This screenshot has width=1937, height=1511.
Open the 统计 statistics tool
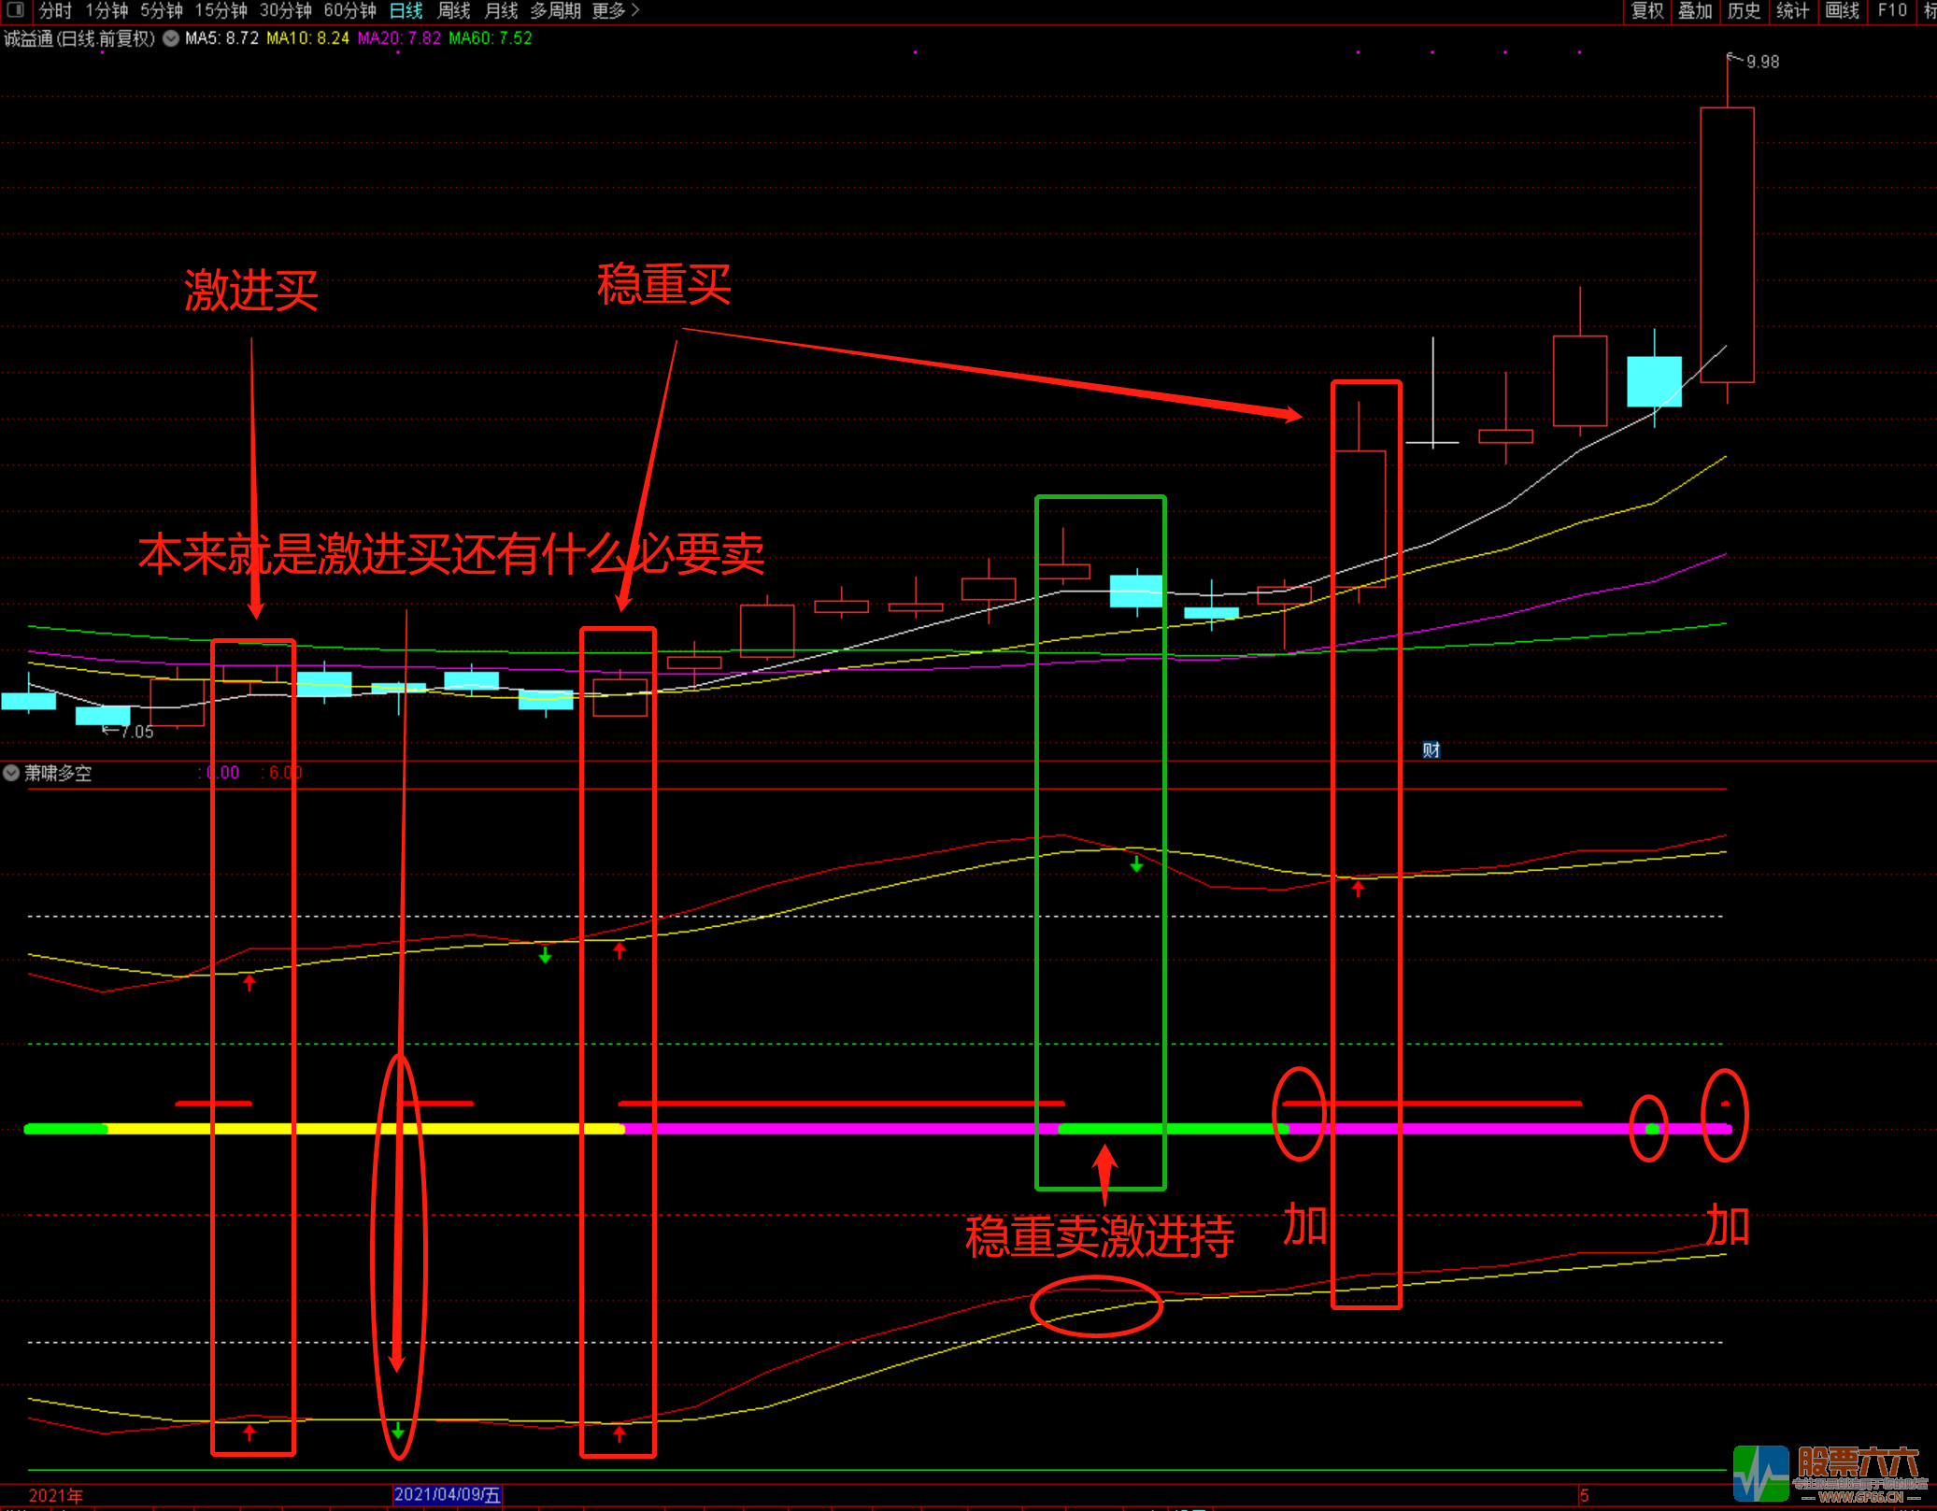1791,10
